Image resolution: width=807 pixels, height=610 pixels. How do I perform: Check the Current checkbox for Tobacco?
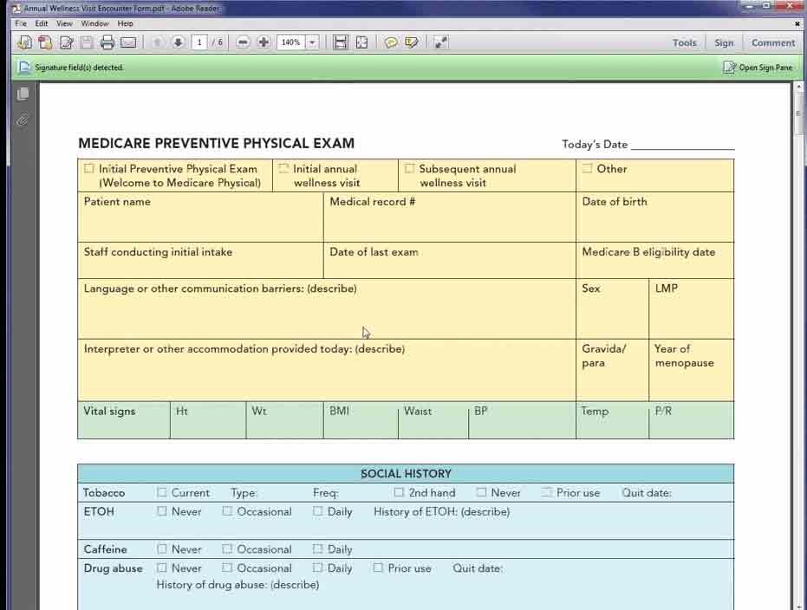[160, 492]
